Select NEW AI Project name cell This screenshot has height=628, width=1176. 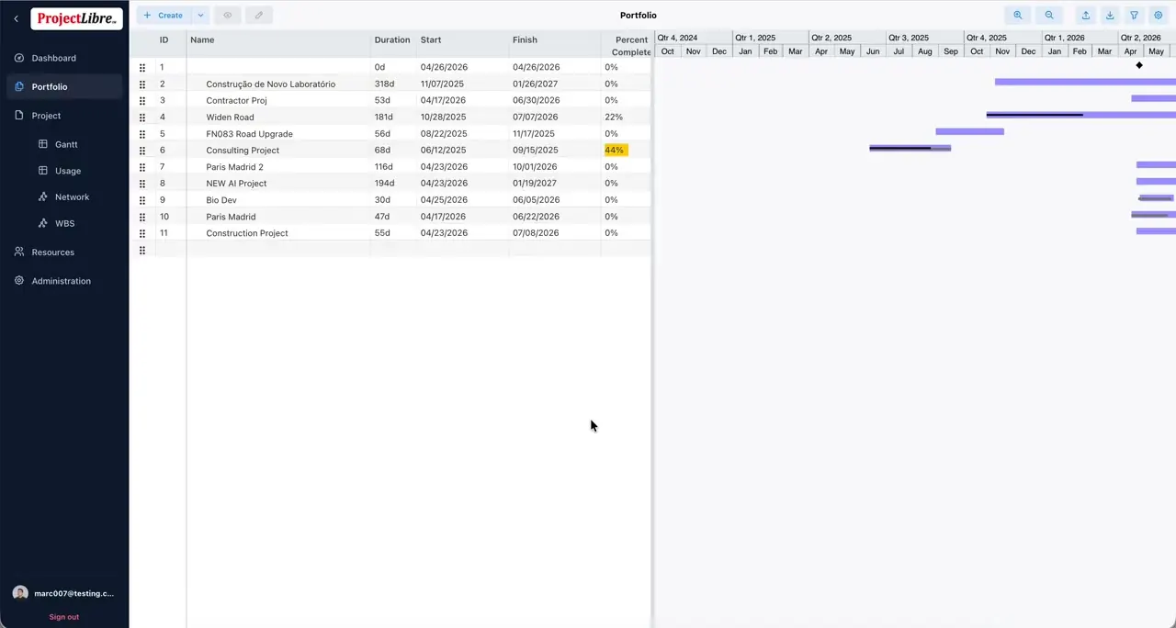(x=278, y=184)
